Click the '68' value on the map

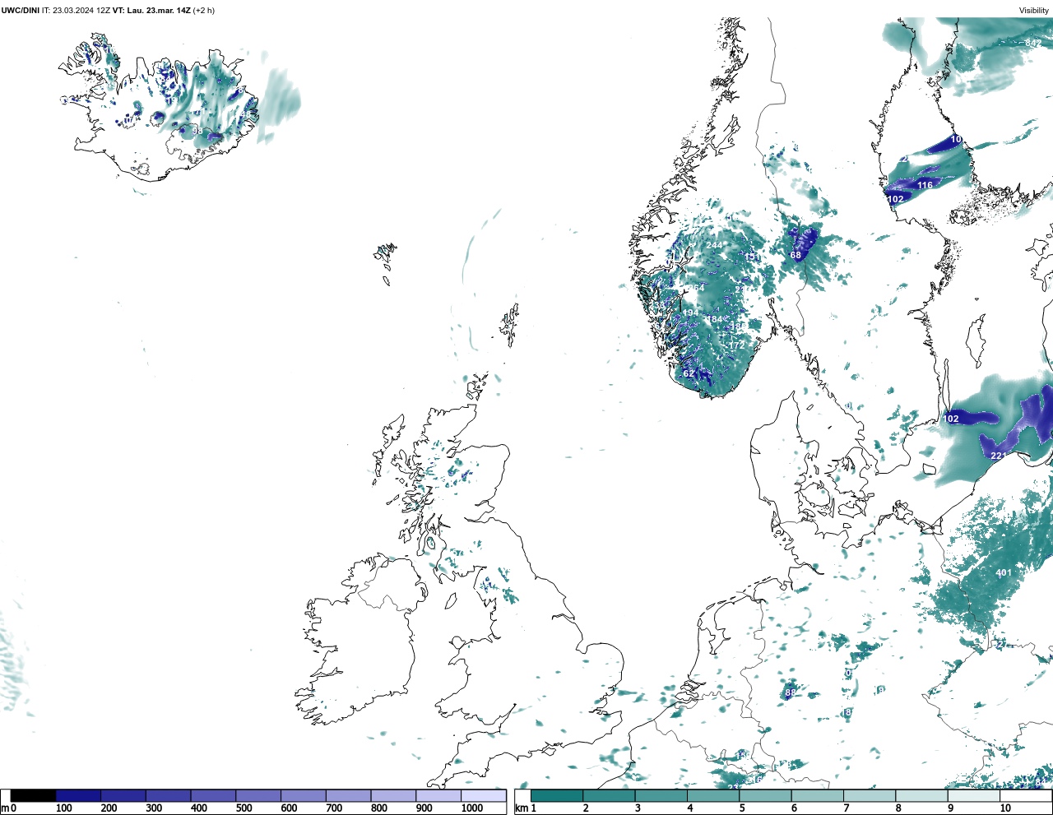(x=796, y=255)
